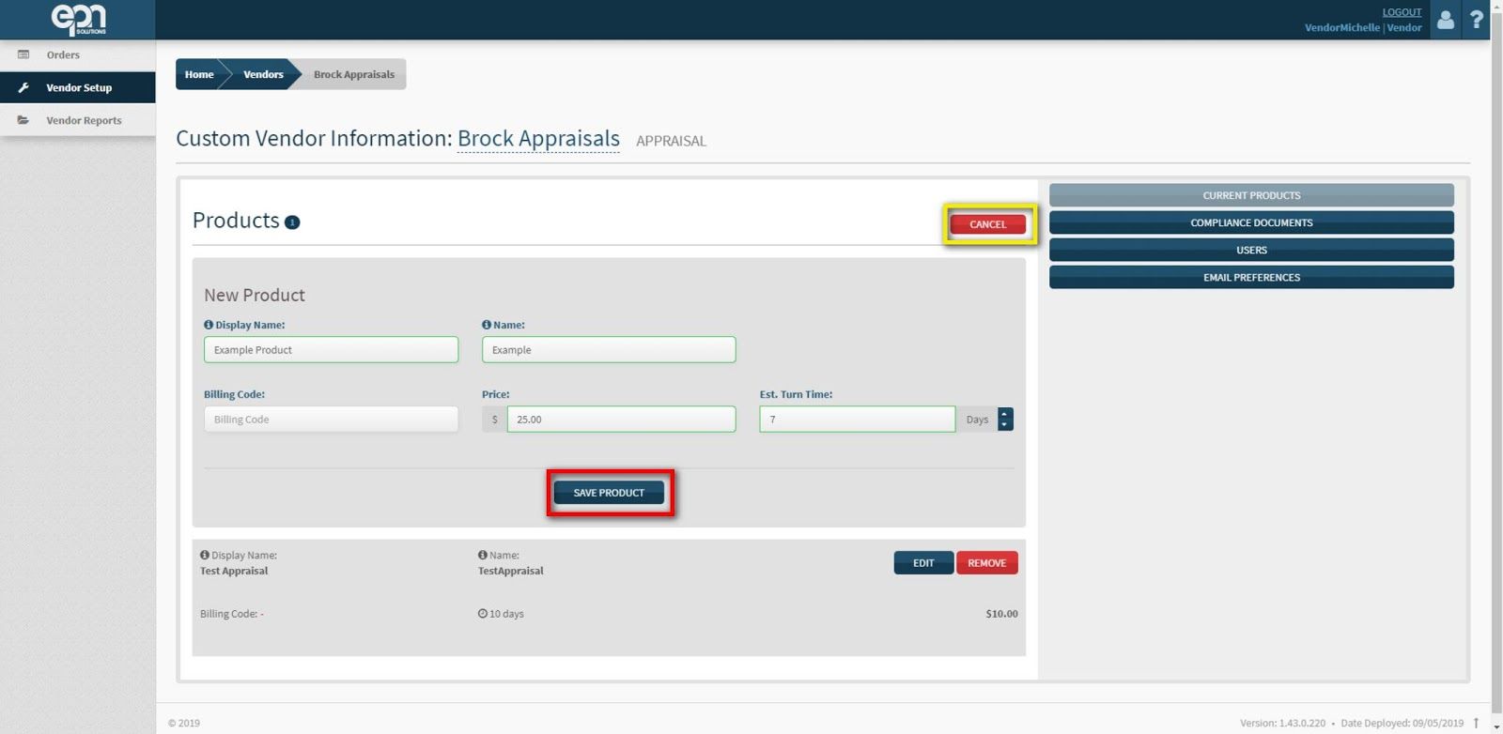The height and width of the screenshot is (734, 1503).
Task: Click the $10.00 price value
Action: [x=1001, y=614]
